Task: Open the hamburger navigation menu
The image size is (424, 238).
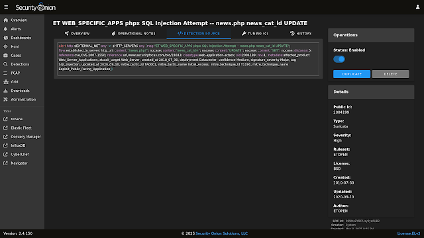Action: pos(6,7)
